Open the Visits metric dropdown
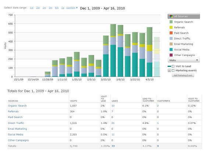This screenshot has width=216, height=152. pyautogui.click(x=184, y=60)
